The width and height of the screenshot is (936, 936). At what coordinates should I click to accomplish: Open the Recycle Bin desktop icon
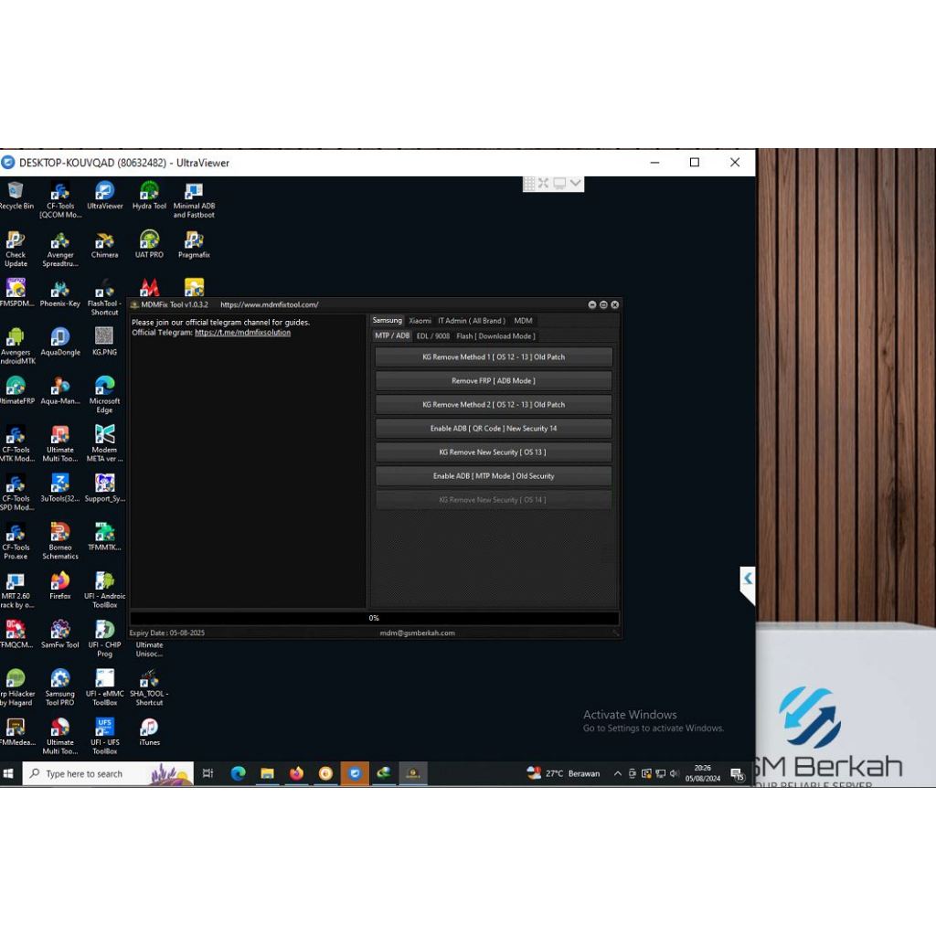16,196
